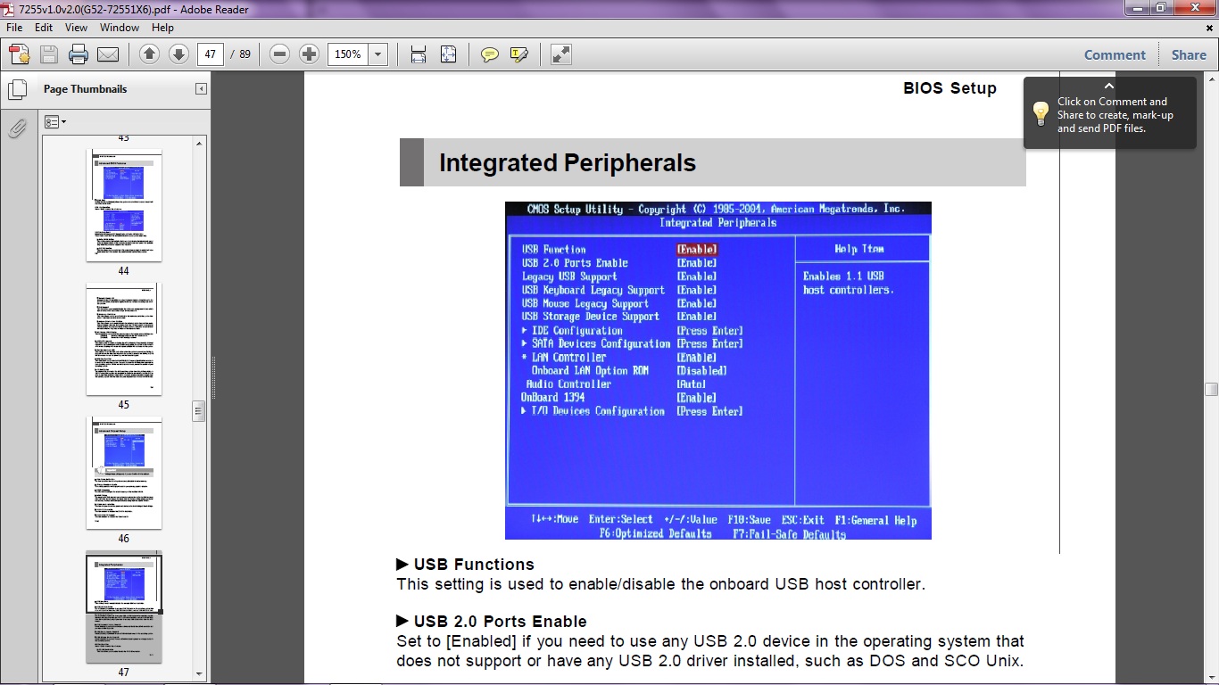Screen dimensions: 1219x685
Task: Click the USB Functions heading
Action: (474, 565)
